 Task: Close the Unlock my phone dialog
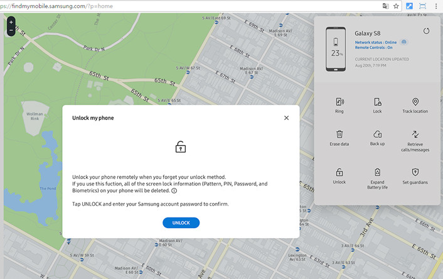(286, 118)
